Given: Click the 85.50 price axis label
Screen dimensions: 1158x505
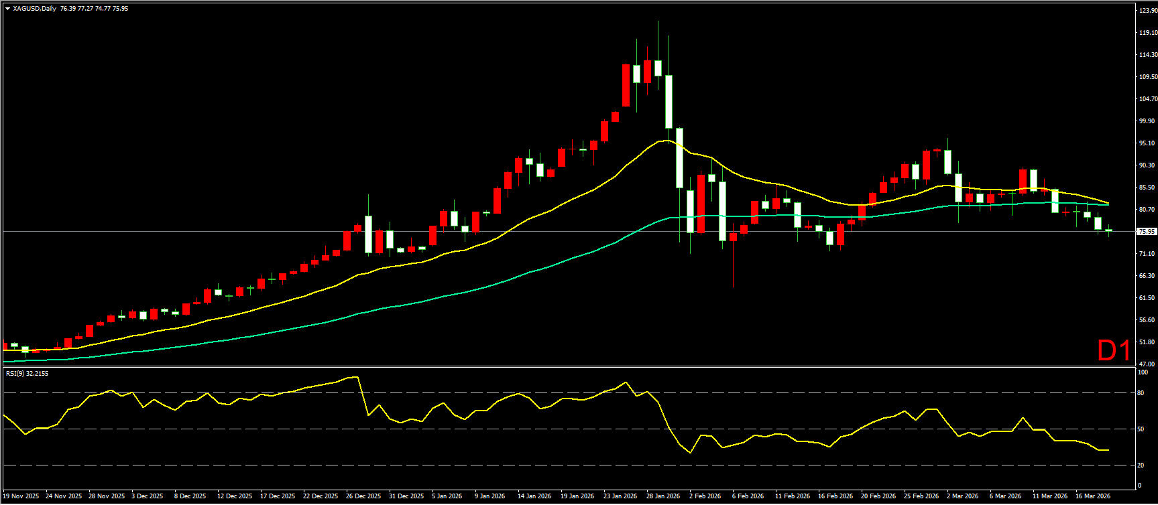Looking at the screenshot, I should [x=1147, y=188].
